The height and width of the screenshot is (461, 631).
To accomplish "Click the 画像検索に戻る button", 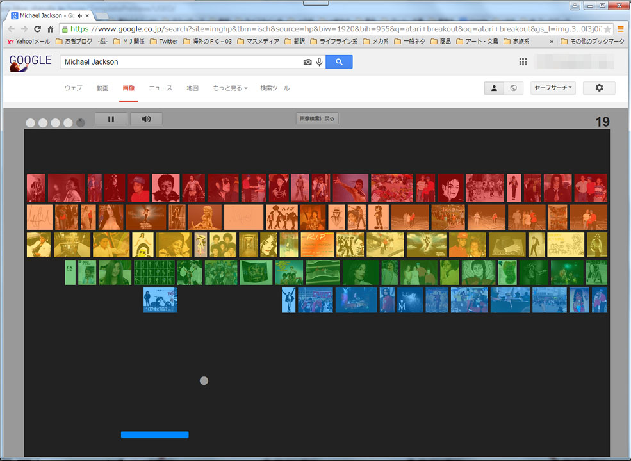I will [317, 118].
